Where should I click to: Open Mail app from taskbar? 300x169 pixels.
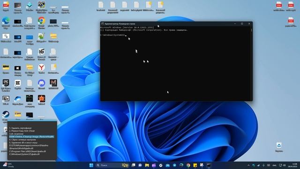click(168, 165)
